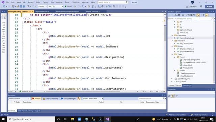Toggle pin on EmployeeListing.cshtml tab
Image resolution: width=216 pixels, height=122 pixels.
click(x=30, y=12)
